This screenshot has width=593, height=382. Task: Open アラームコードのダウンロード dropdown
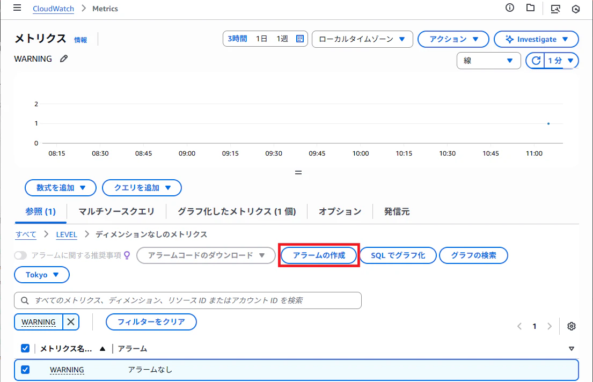pyautogui.click(x=206, y=255)
